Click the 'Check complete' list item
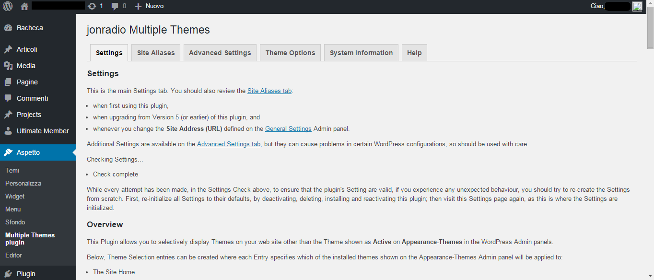The width and height of the screenshot is (654, 280). tap(116, 174)
